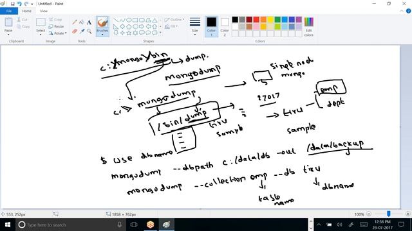Click the volume icon in system tray

(339, 225)
